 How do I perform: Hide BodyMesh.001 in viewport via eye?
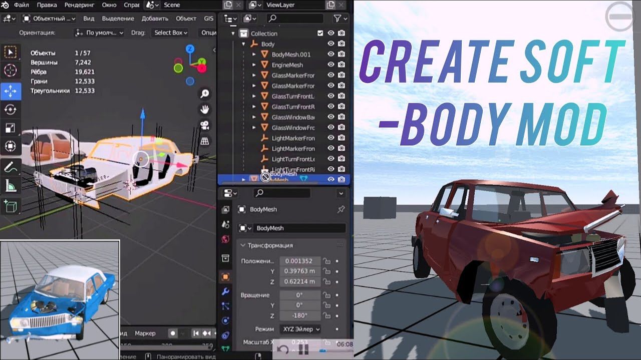[331, 54]
